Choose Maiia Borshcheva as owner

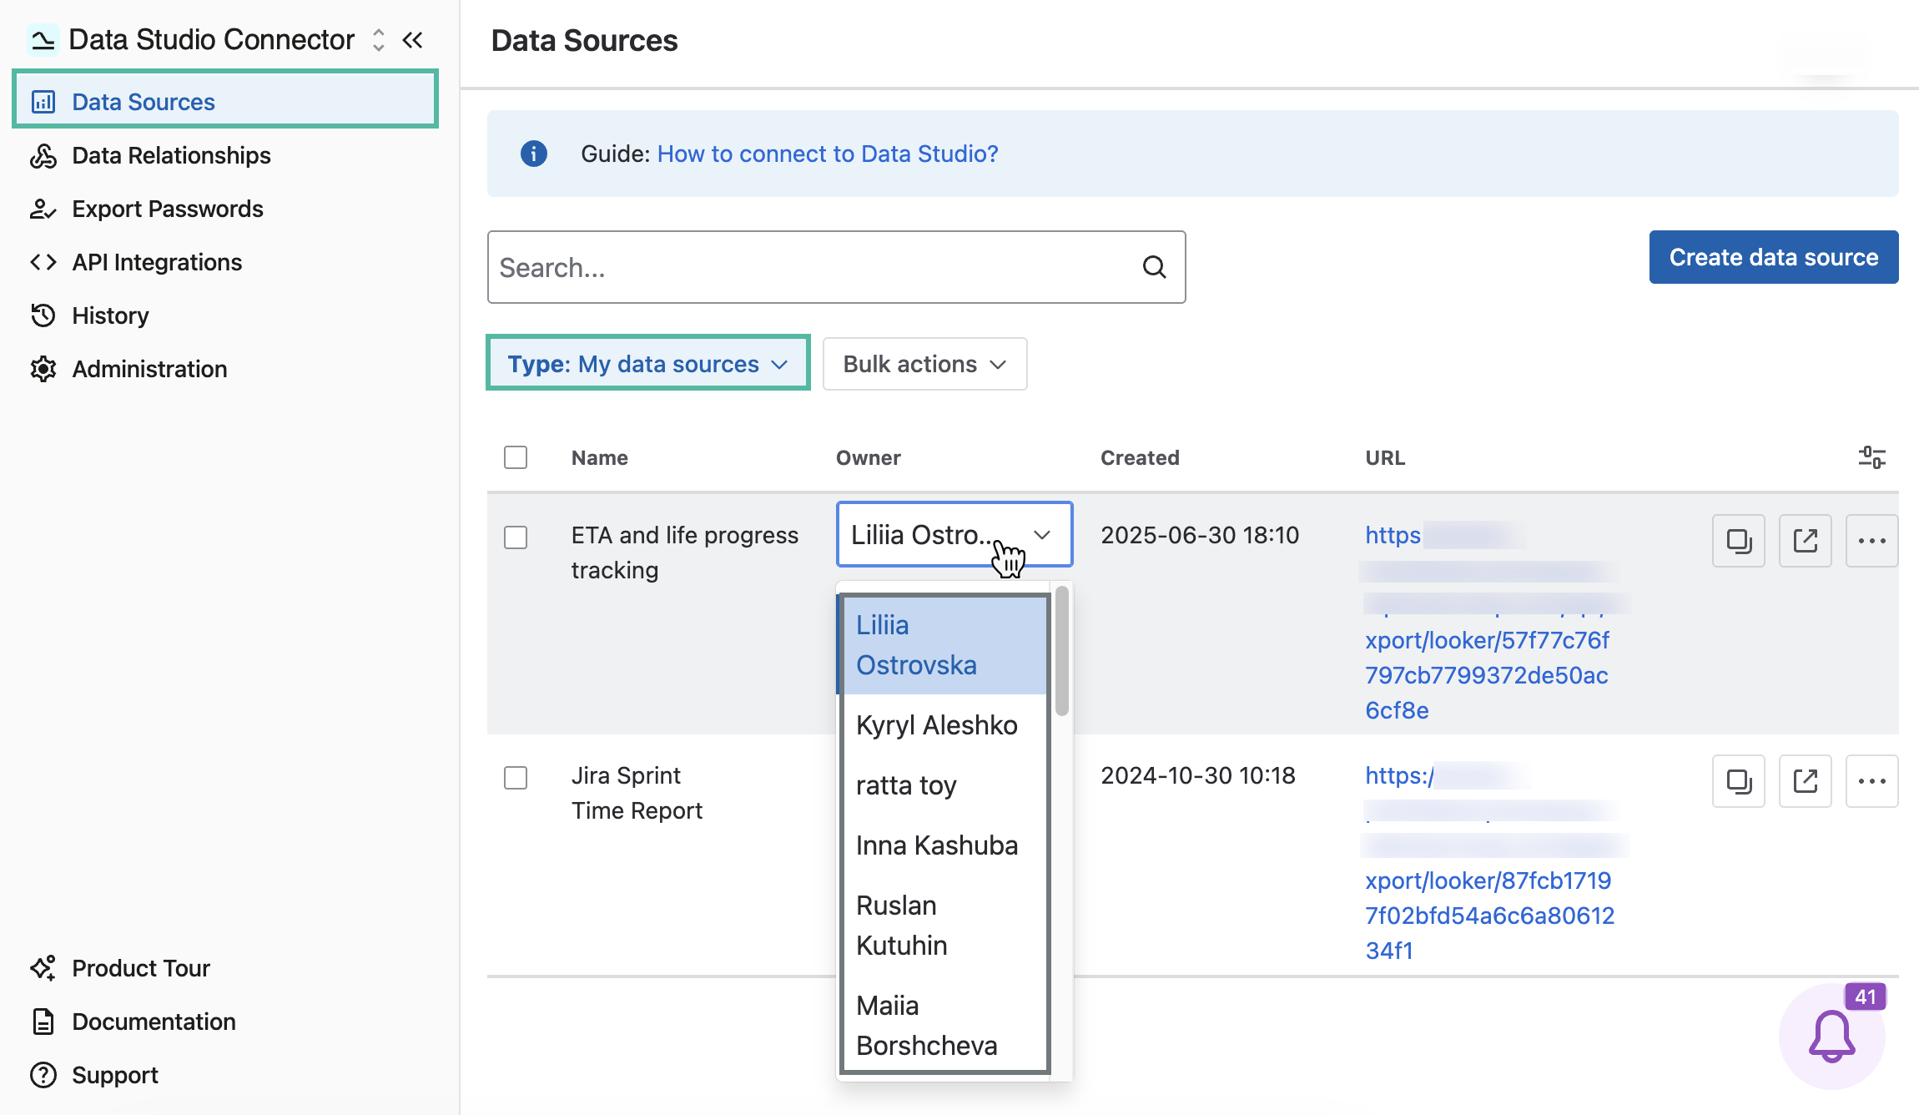(x=944, y=1025)
